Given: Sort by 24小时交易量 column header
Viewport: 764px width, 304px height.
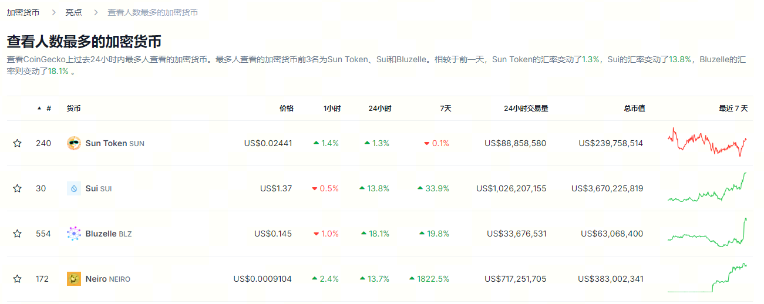Looking at the screenshot, I should tap(526, 109).
